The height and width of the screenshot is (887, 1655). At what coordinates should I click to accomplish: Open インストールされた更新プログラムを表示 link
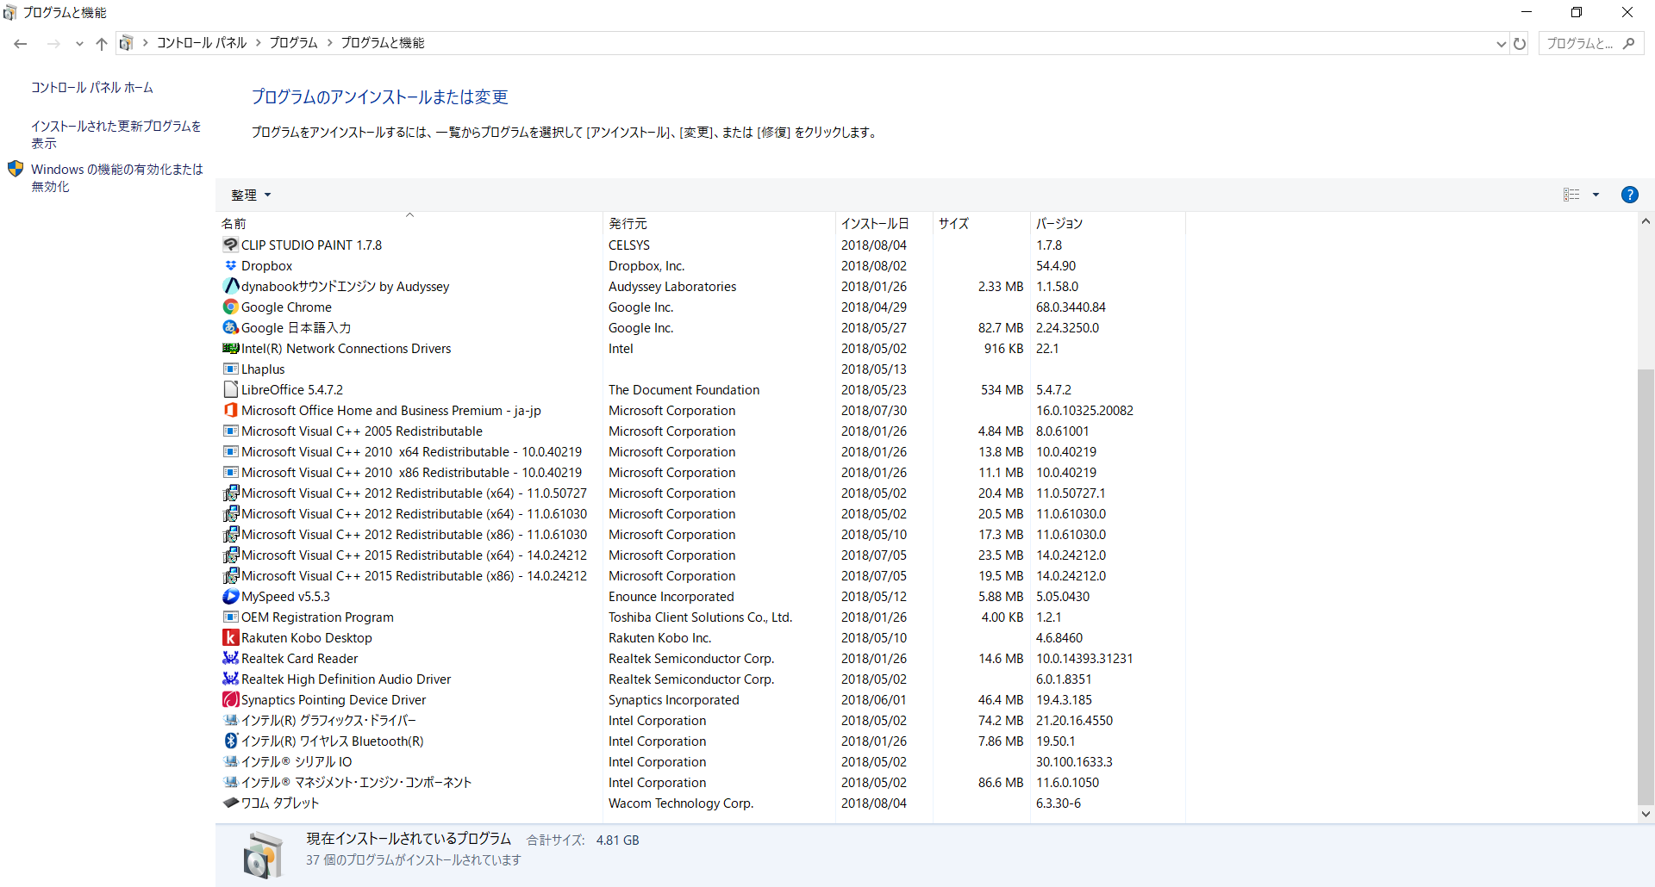tap(116, 134)
